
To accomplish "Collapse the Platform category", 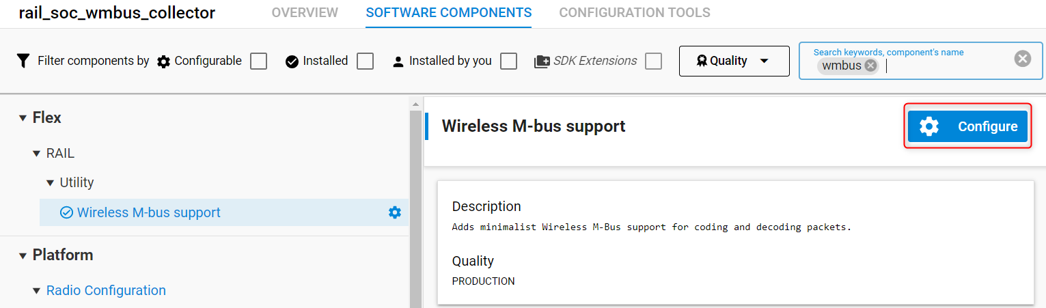I will (x=23, y=255).
